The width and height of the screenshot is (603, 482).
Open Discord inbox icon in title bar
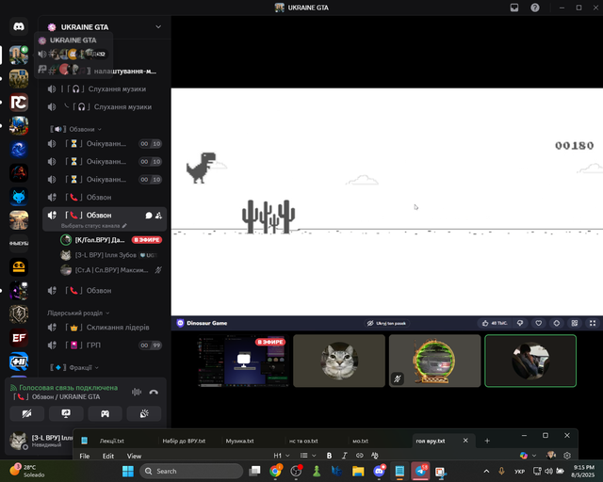tap(514, 8)
